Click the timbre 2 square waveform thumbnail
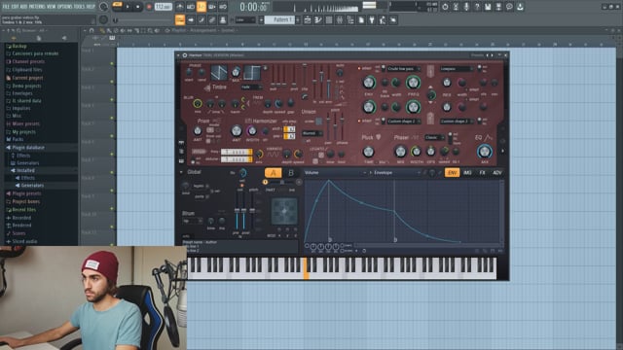 pos(252,73)
